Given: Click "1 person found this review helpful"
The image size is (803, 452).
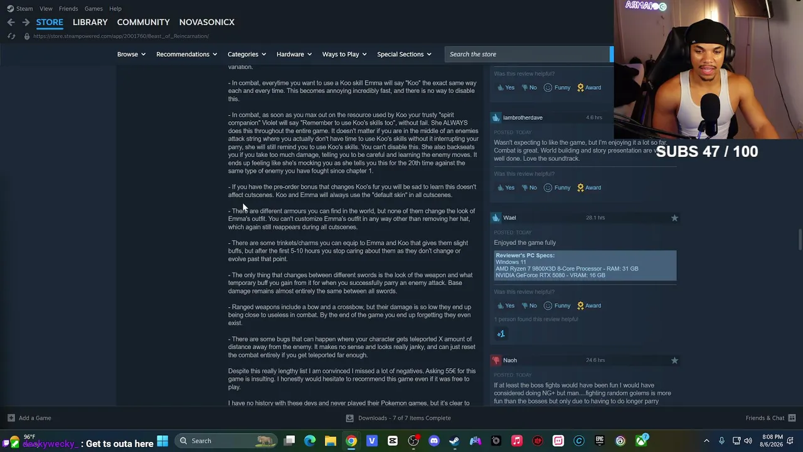Looking at the screenshot, I should click(536, 320).
